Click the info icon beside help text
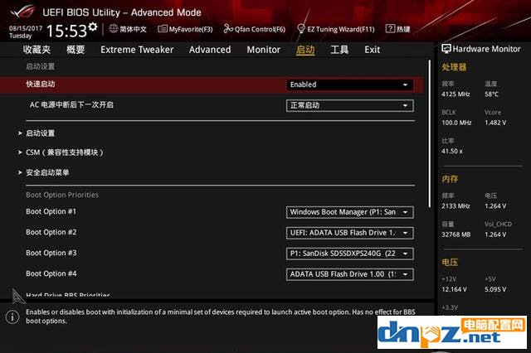Image resolution: width=531 pixels, height=353 pixels. click(12, 317)
